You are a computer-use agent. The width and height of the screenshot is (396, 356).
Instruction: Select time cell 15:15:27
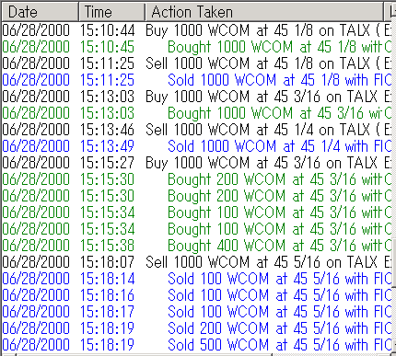(x=107, y=163)
